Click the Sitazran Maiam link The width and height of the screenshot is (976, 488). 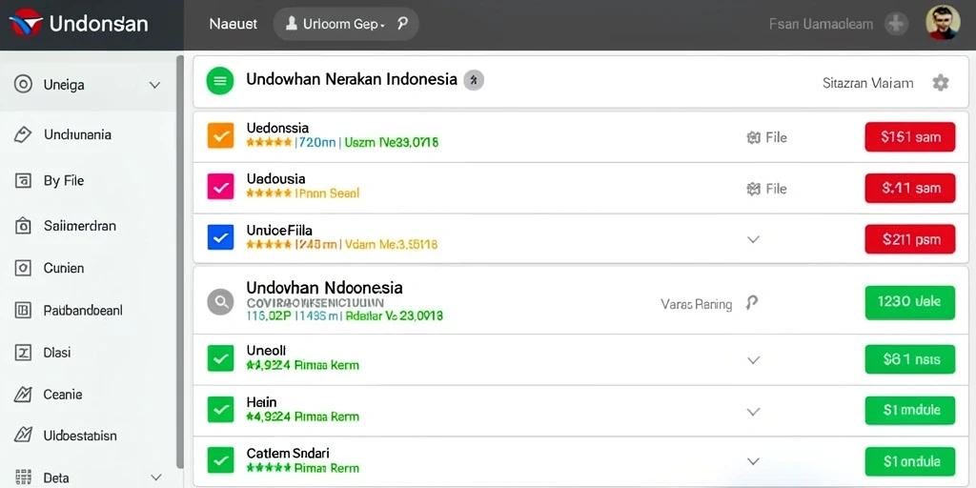click(867, 83)
